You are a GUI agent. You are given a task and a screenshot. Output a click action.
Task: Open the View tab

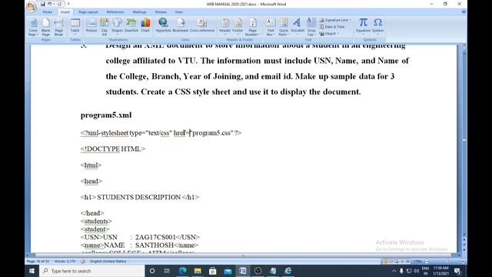tap(179, 12)
